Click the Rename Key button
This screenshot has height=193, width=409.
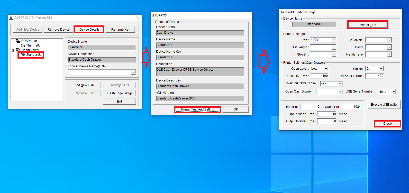pos(120,30)
